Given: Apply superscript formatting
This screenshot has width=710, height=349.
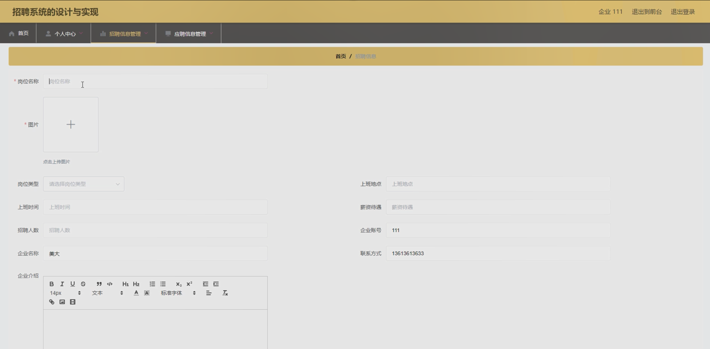Looking at the screenshot, I should click(x=189, y=284).
